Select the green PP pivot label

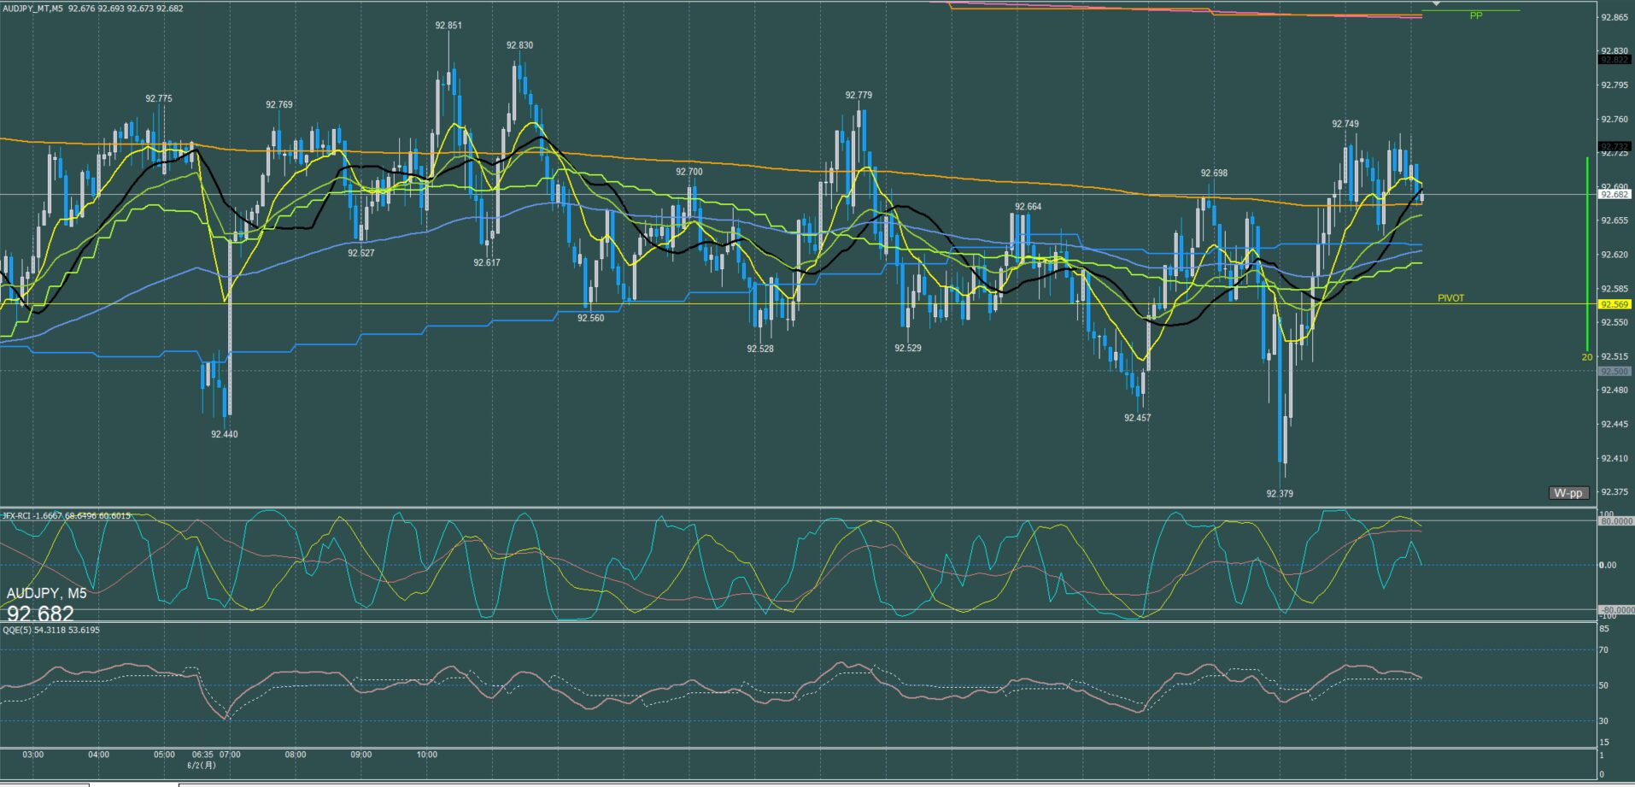click(1475, 16)
